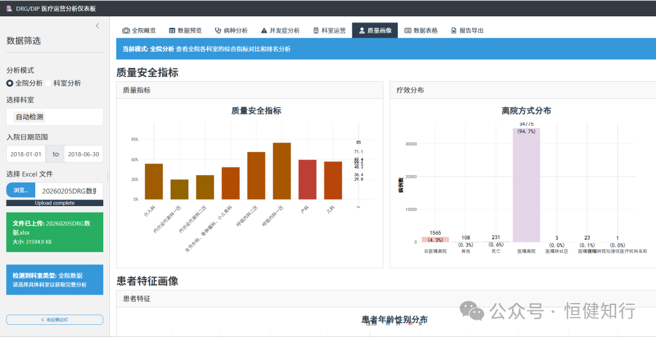Click the 检测到科室类型 blue notice

pyautogui.click(x=55, y=280)
